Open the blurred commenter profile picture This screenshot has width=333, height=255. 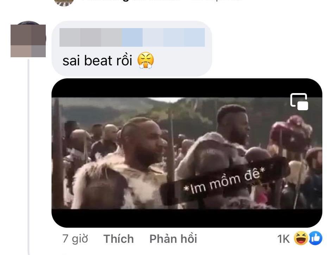(28, 40)
